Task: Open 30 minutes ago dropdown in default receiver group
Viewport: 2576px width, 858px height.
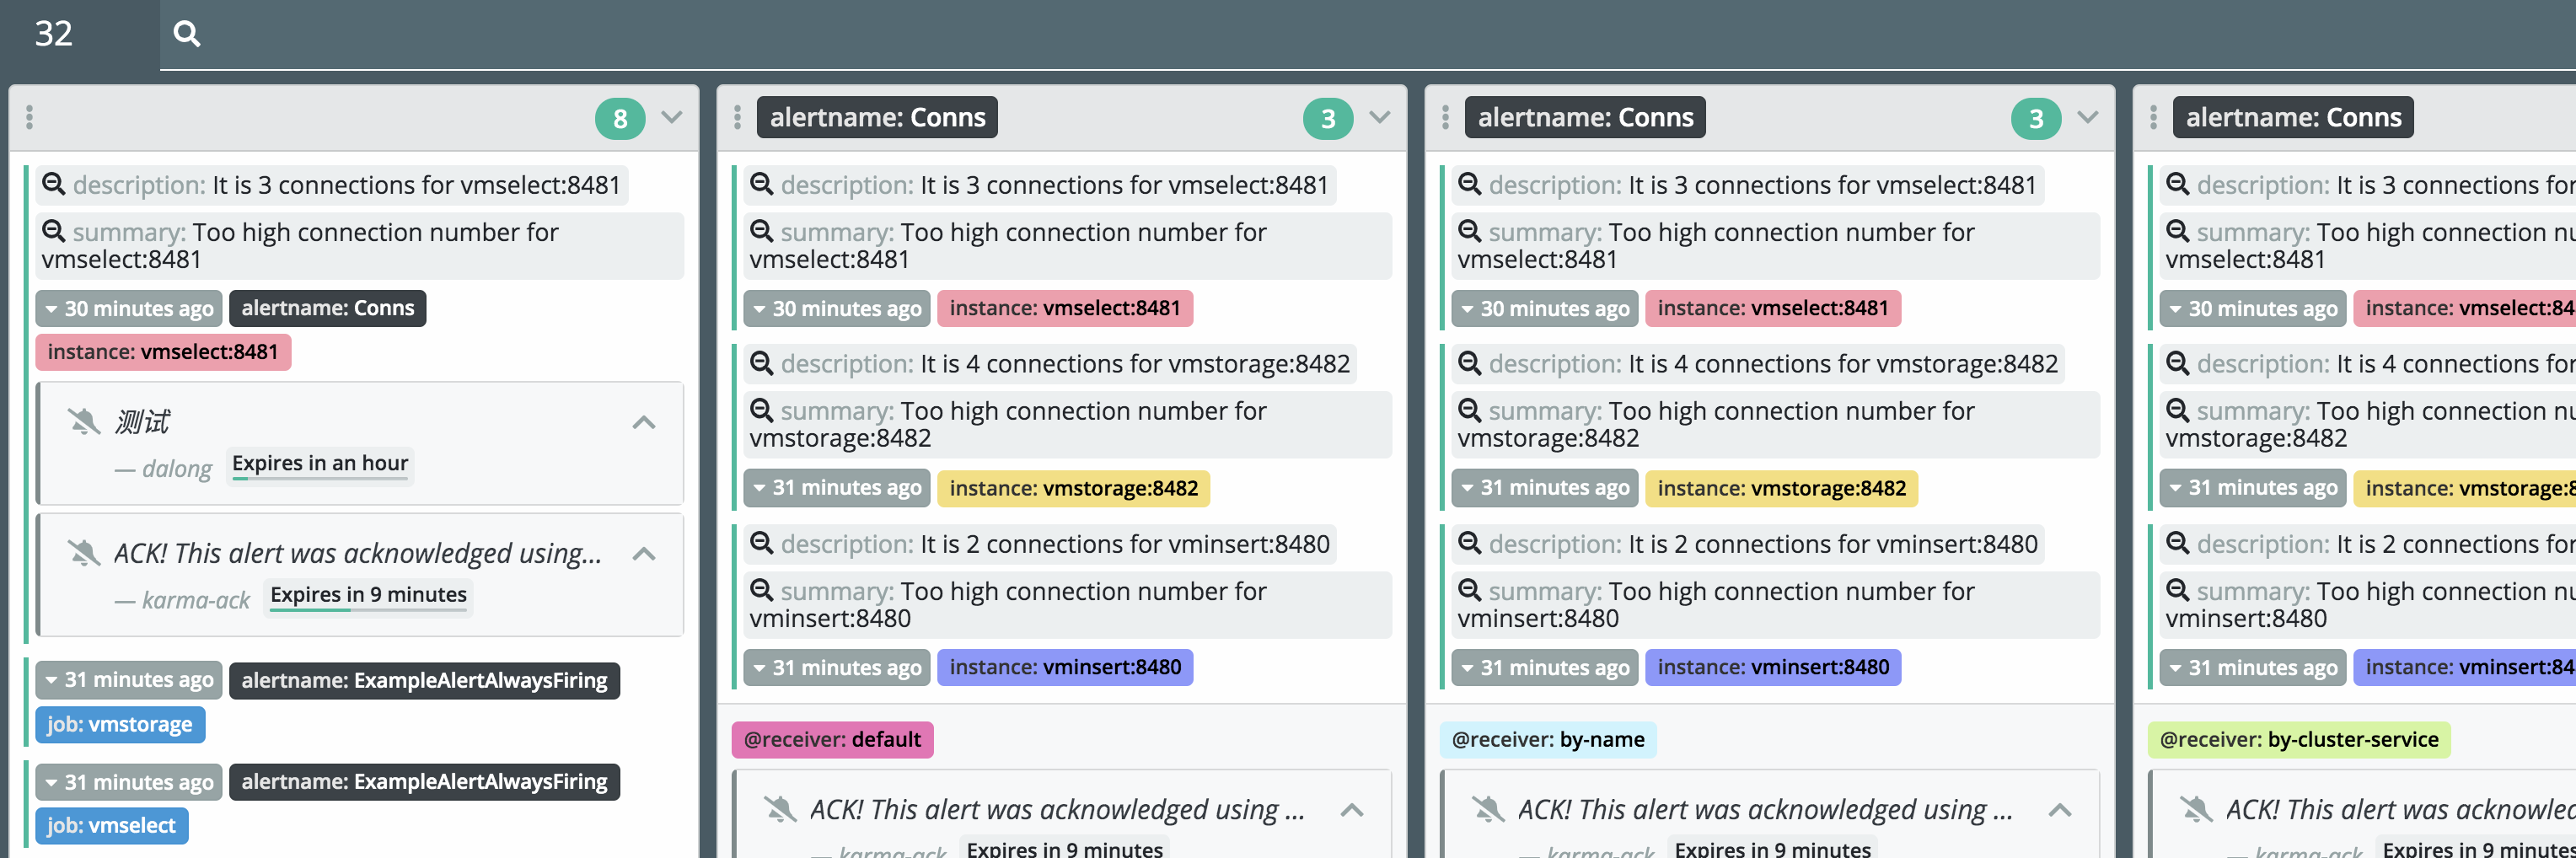Action: pos(837,309)
